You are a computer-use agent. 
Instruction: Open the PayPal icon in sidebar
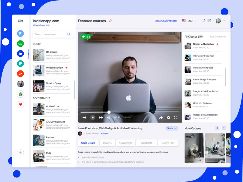point(20,64)
